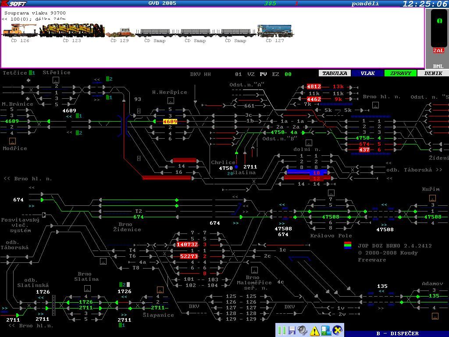
Task: Select train 4462 on track 9k
Action: pyautogui.click(x=314, y=99)
